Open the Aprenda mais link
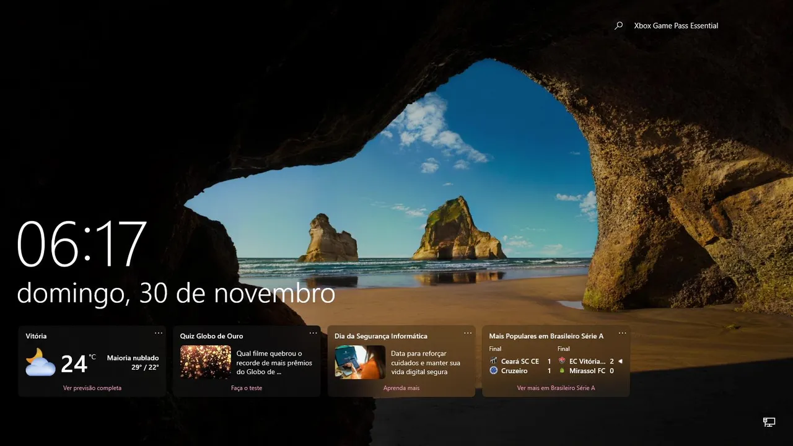Image resolution: width=793 pixels, height=446 pixels. click(401, 388)
